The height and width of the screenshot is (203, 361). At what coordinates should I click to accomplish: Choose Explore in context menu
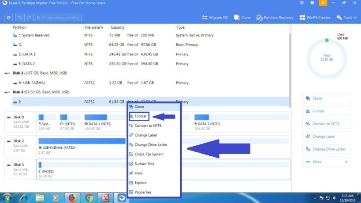(x=154, y=183)
